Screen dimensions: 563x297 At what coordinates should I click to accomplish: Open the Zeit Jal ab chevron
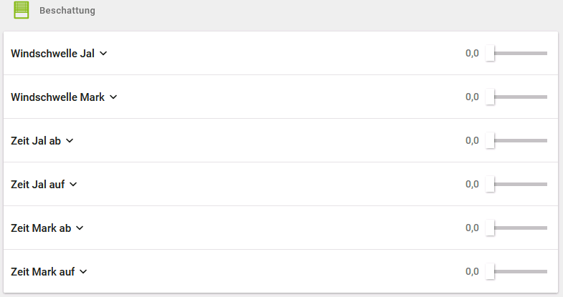tap(70, 141)
